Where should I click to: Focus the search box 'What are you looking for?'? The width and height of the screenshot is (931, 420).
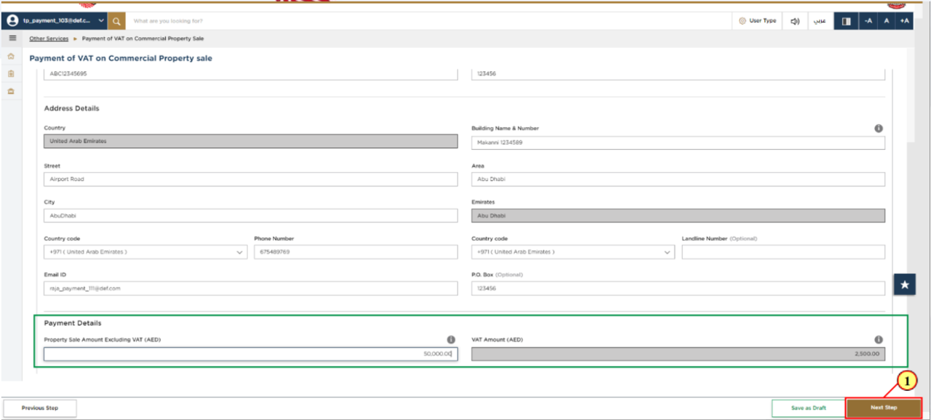pos(428,21)
